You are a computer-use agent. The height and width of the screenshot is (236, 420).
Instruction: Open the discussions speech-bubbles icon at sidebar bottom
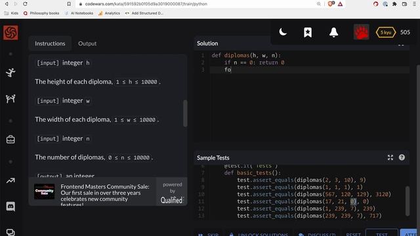pos(10,232)
